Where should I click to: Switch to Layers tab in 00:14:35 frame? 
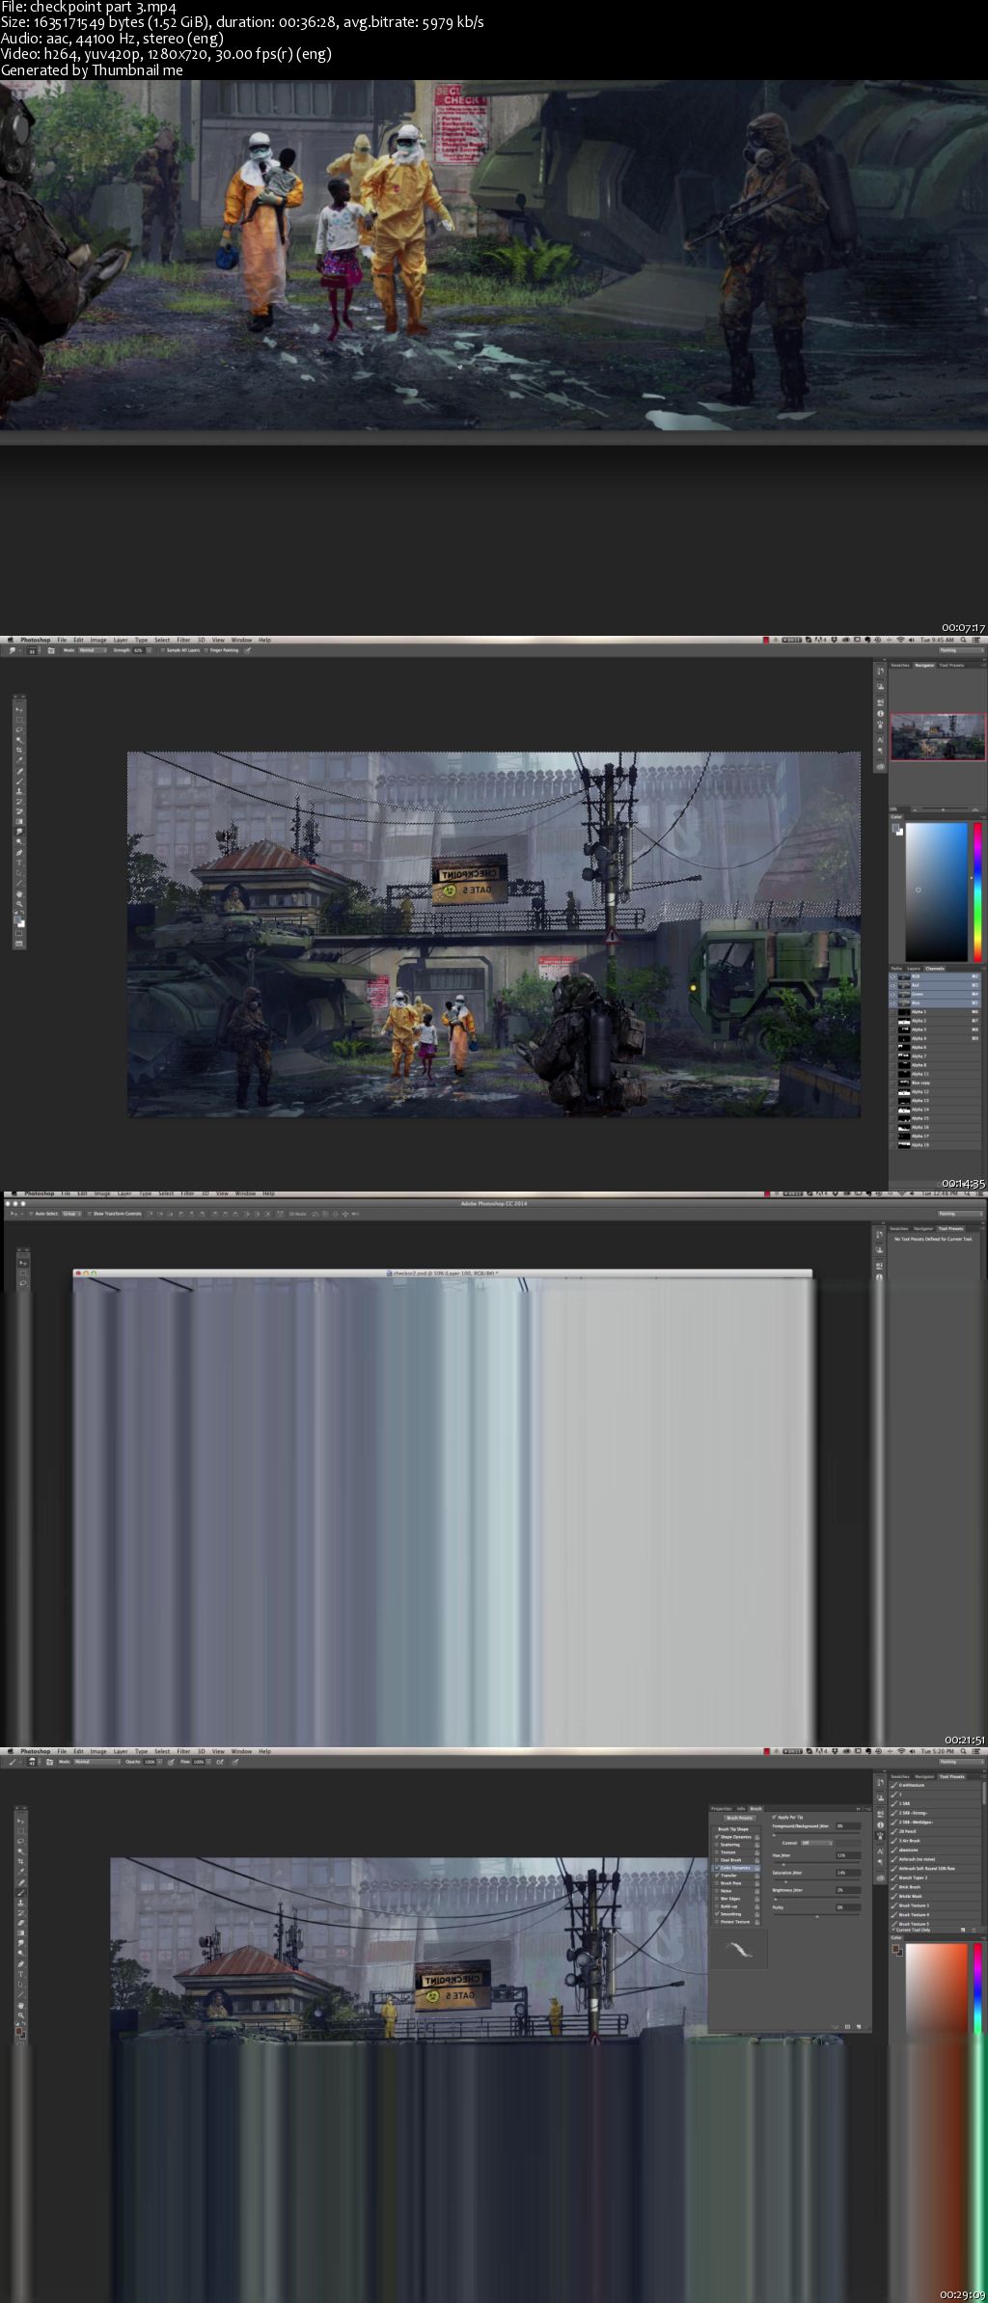[x=914, y=969]
